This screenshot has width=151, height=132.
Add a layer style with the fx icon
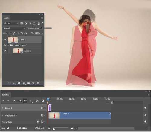(x=14, y=83)
